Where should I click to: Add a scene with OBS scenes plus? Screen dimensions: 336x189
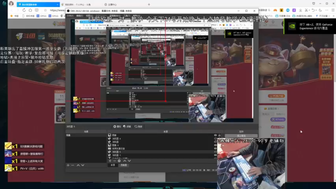(68, 165)
